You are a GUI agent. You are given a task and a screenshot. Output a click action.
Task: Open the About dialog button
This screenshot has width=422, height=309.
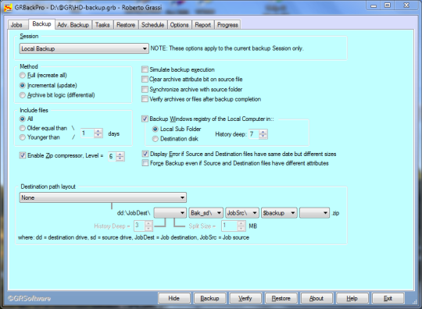(x=316, y=298)
